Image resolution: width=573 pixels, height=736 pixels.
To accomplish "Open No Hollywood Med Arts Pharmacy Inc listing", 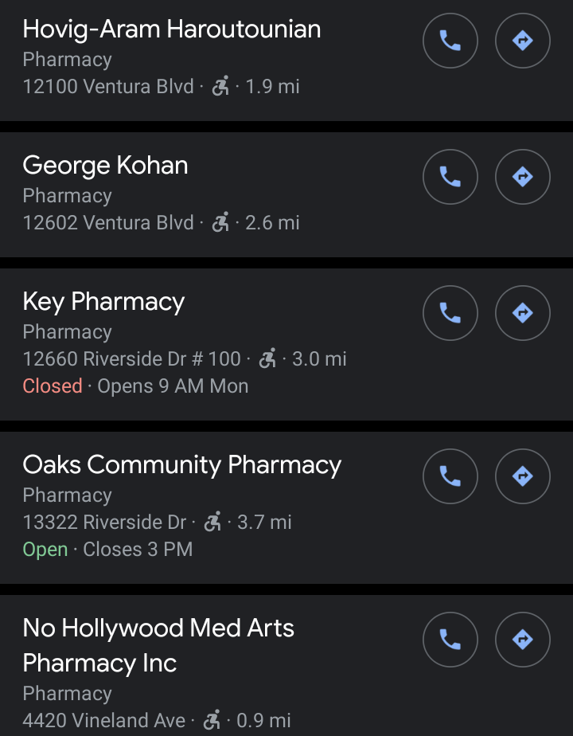I will coord(158,645).
